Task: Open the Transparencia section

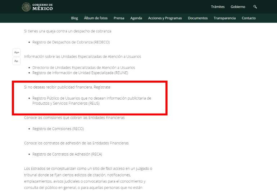Action: [224, 18]
